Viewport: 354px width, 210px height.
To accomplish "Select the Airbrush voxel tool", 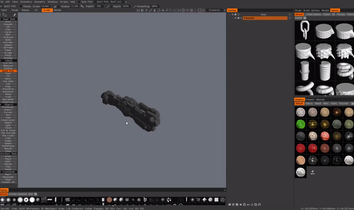I will (x=8, y=37).
